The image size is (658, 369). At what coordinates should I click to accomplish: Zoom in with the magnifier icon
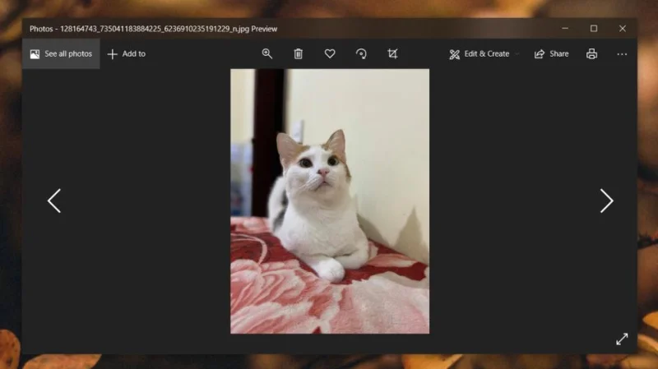[266, 53]
